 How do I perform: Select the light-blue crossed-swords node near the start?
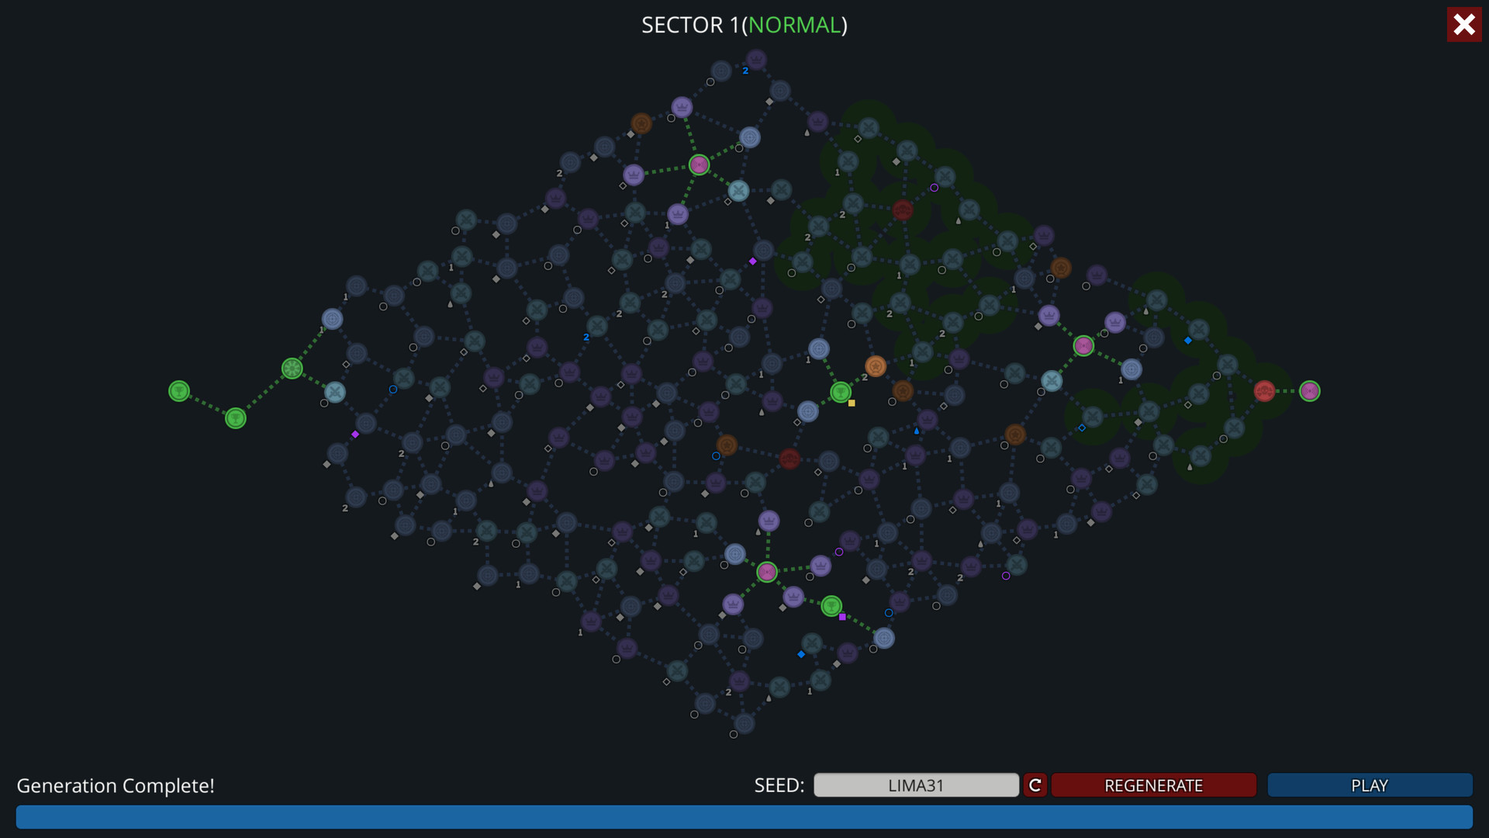333,391
